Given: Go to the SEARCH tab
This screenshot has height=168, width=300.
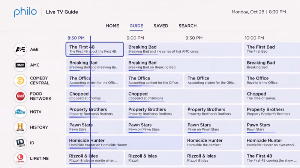Looking at the screenshot, I should 188,26.
